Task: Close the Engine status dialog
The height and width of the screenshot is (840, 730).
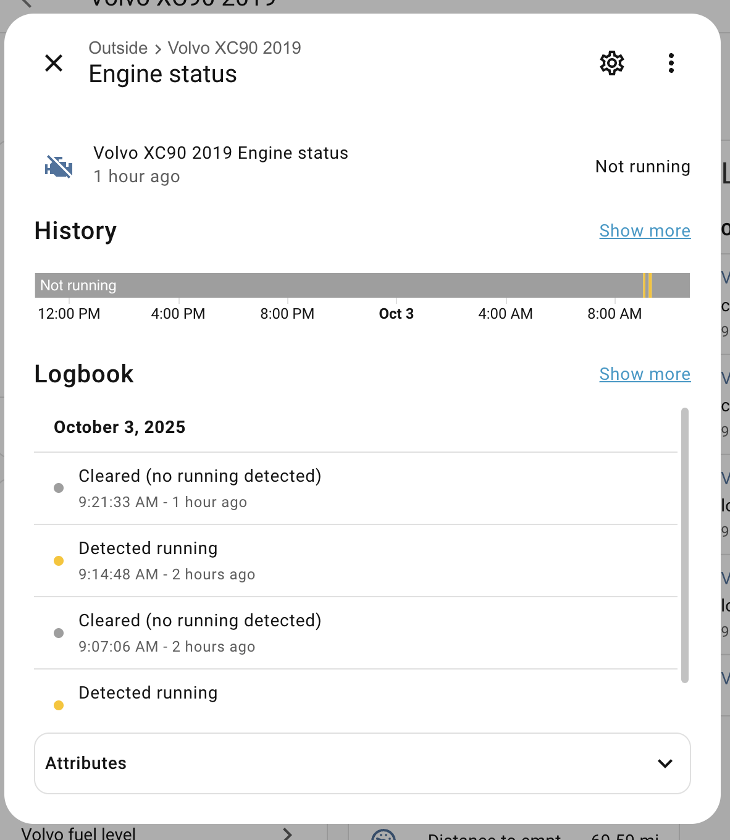Action: point(54,63)
